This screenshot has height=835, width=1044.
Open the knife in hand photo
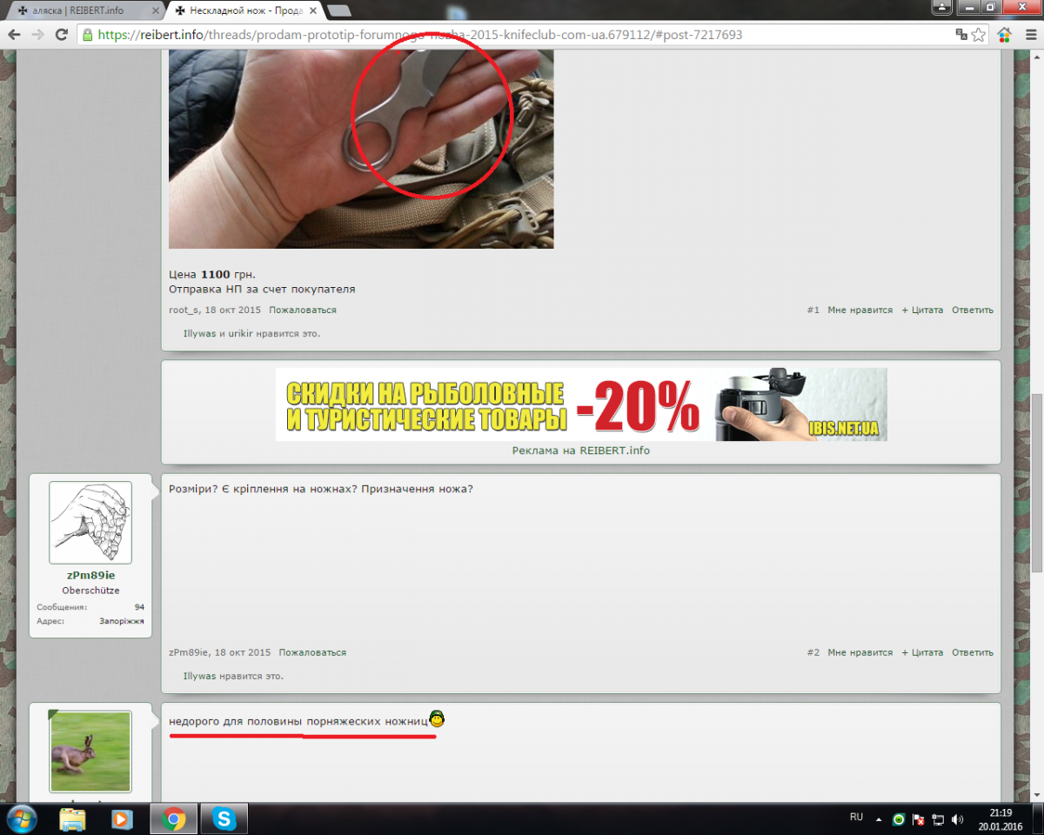coord(361,149)
